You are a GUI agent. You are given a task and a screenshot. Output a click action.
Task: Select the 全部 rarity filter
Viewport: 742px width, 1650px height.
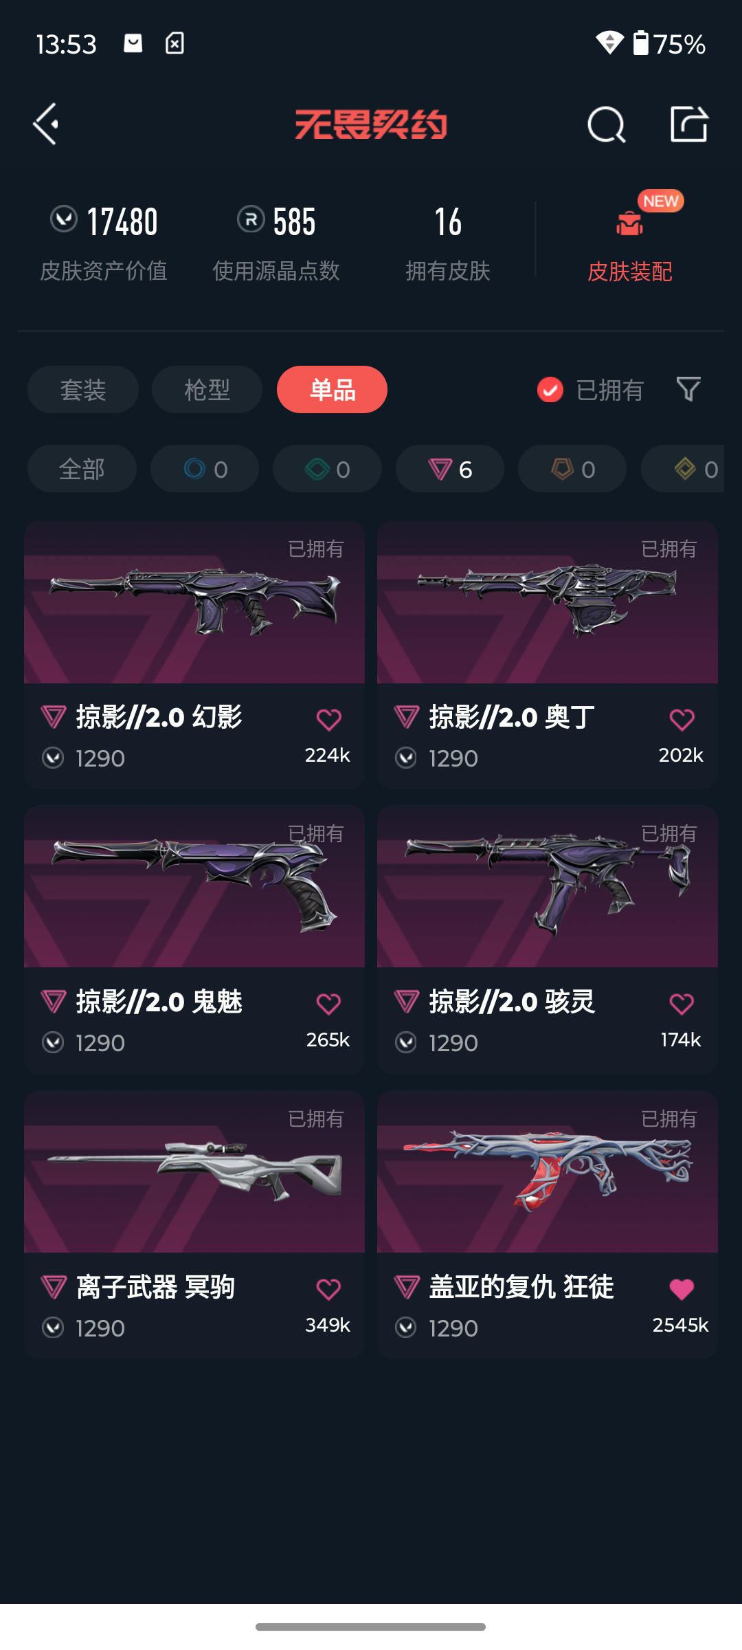click(82, 469)
